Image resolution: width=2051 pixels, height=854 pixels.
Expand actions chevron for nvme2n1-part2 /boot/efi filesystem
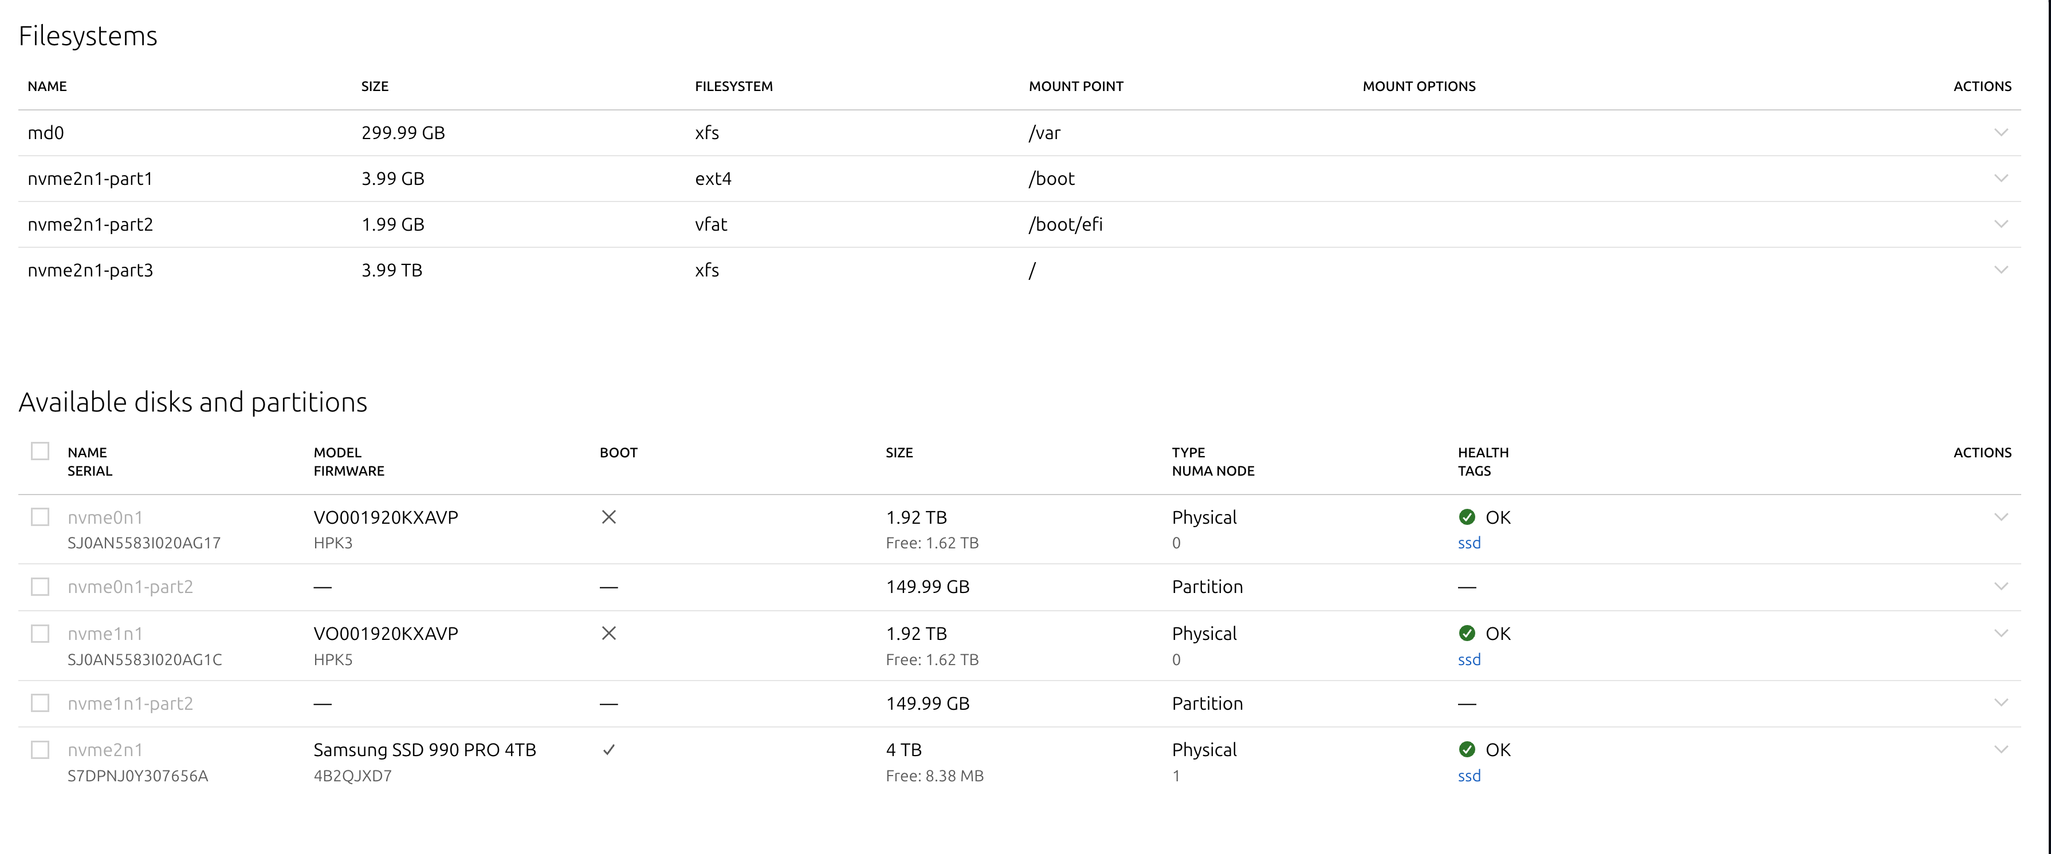click(2001, 224)
